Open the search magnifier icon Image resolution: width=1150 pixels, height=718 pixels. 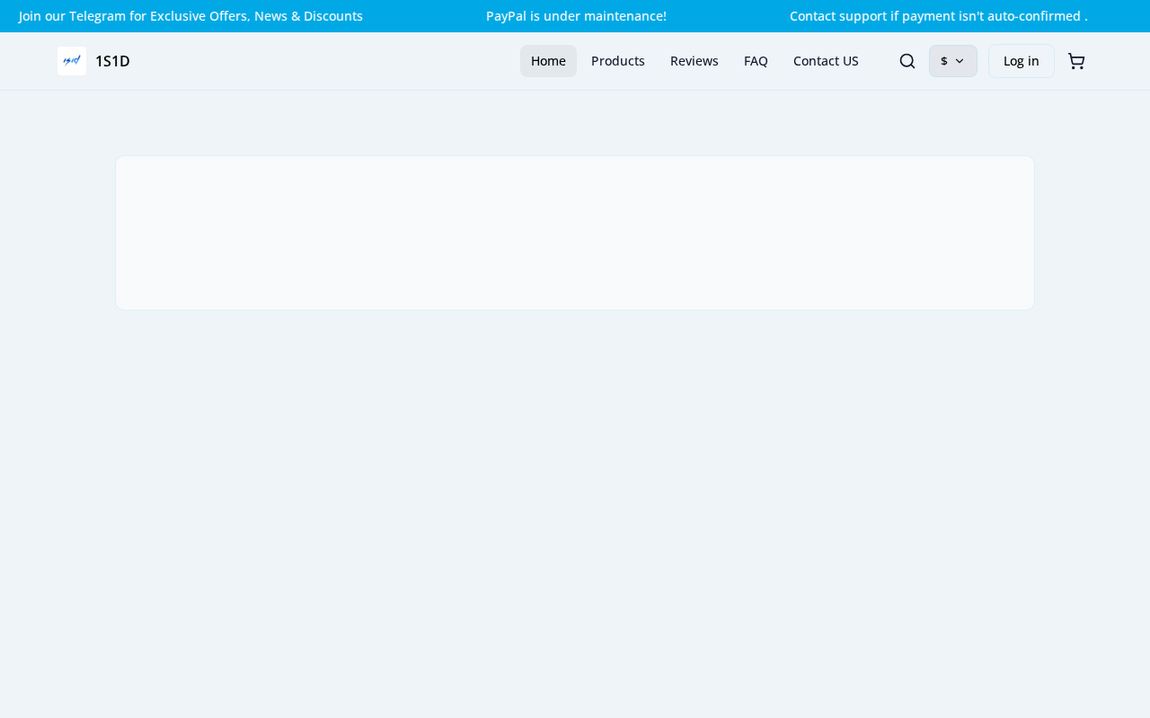pos(907,61)
